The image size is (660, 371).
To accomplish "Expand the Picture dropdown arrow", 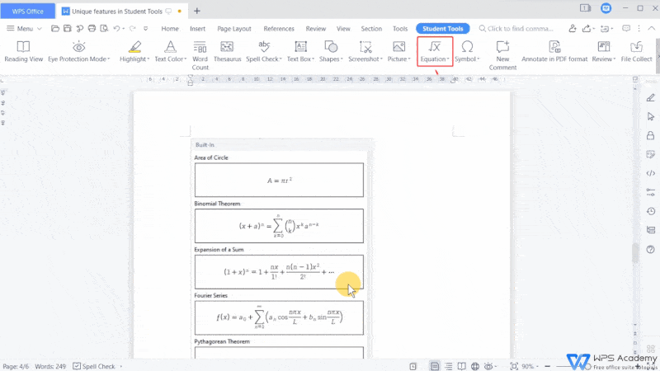I will pos(409,59).
